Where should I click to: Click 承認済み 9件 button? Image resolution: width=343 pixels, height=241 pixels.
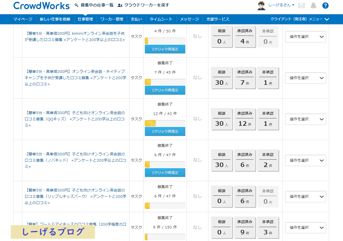point(245,227)
